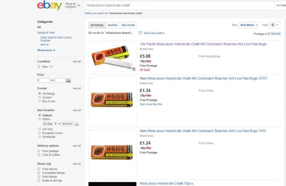Click the search input field
The width and height of the screenshot is (286, 186).
[179, 5]
